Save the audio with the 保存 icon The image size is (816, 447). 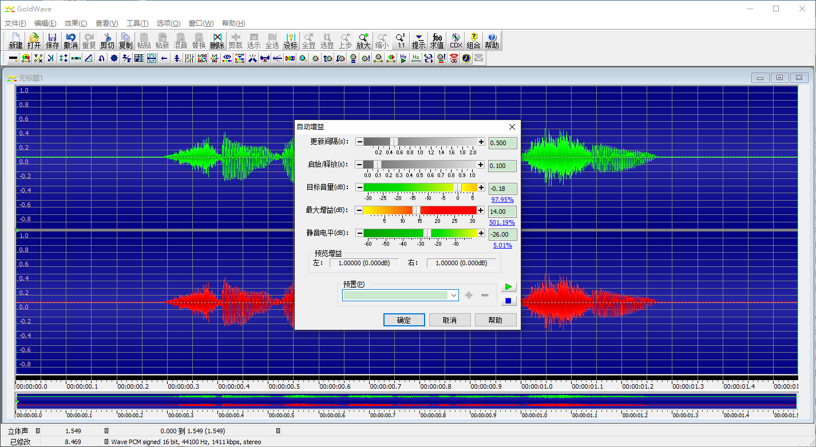(x=53, y=41)
